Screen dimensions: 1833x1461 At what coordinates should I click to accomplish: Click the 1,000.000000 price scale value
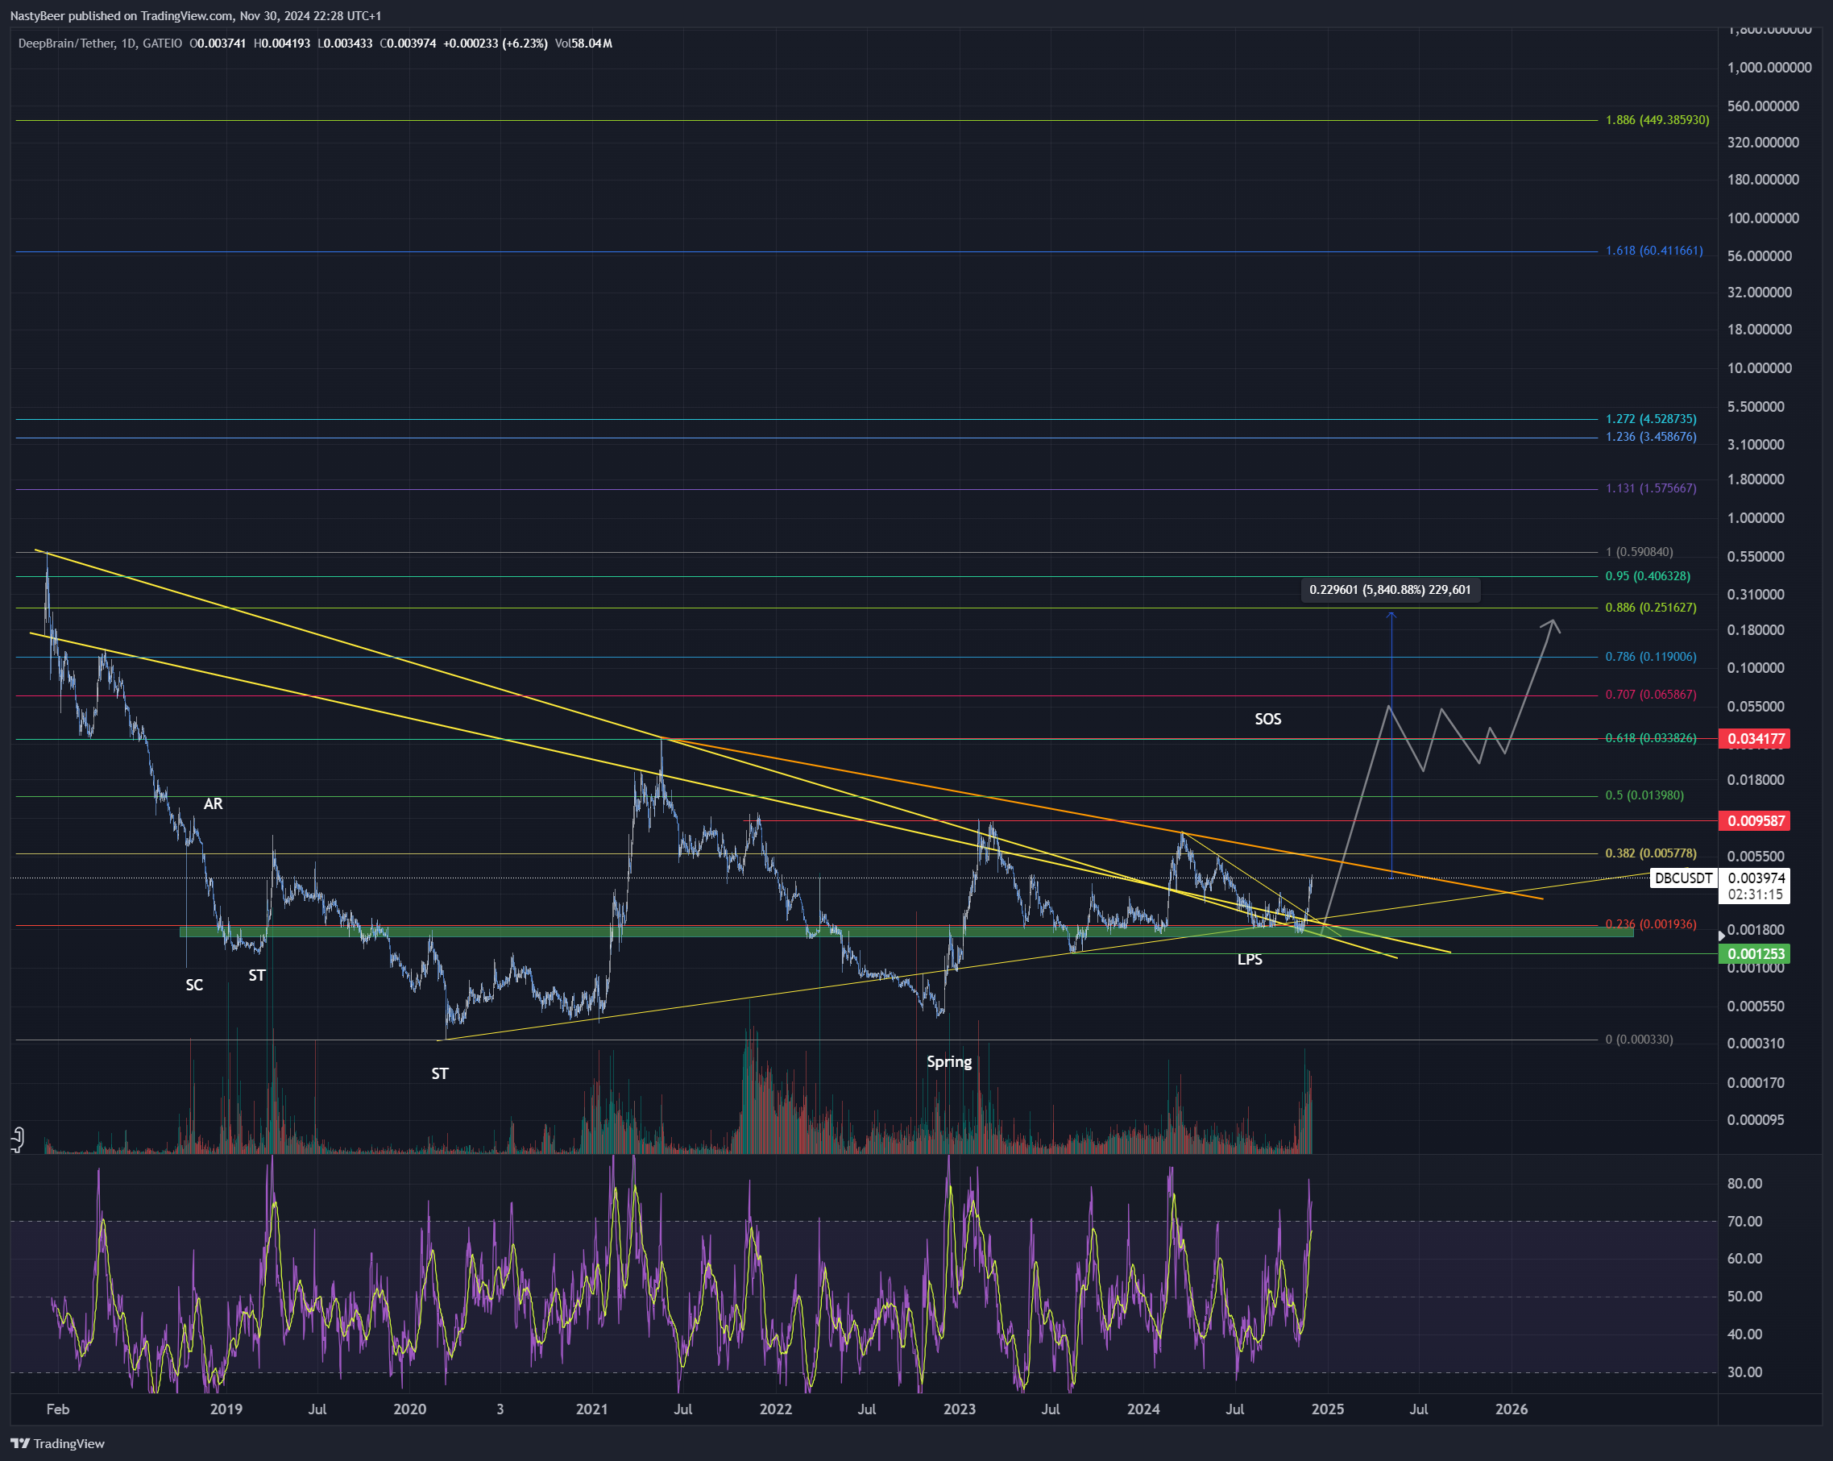click(1769, 67)
